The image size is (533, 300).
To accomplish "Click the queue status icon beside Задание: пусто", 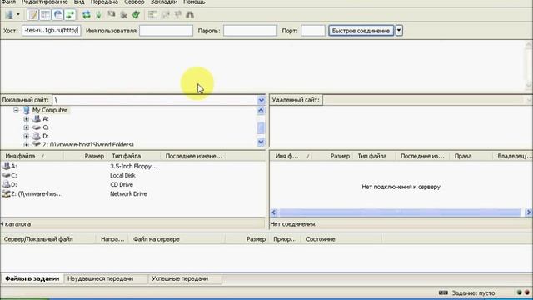I will tap(443, 292).
